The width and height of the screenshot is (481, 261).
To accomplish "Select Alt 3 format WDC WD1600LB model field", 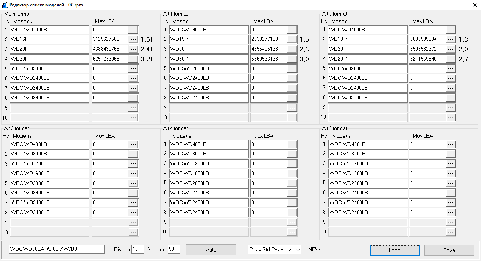I will (x=50, y=174).
